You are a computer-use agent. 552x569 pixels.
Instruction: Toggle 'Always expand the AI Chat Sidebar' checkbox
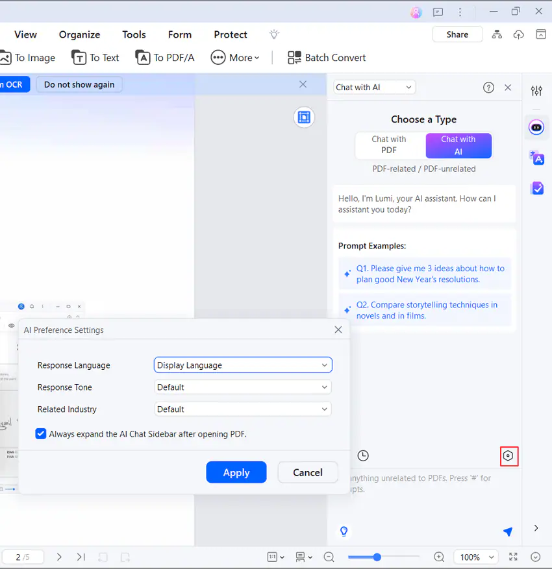[41, 433]
